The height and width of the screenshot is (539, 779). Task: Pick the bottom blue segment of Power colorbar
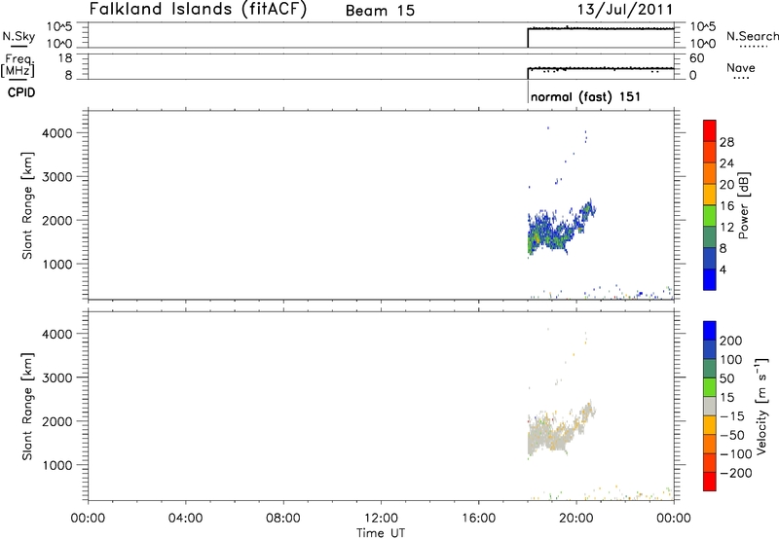tap(710, 279)
